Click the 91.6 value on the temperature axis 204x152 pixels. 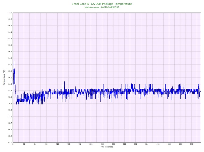(x=10, y=64)
